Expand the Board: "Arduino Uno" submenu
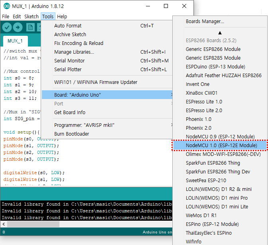 (107, 95)
